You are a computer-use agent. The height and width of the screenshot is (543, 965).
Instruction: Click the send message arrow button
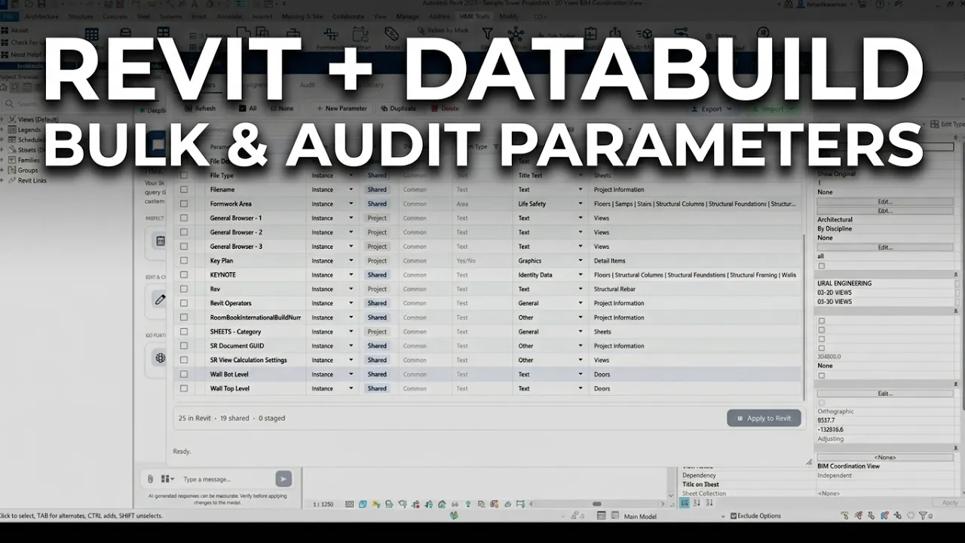pyautogui.click(x=283, y=479)
